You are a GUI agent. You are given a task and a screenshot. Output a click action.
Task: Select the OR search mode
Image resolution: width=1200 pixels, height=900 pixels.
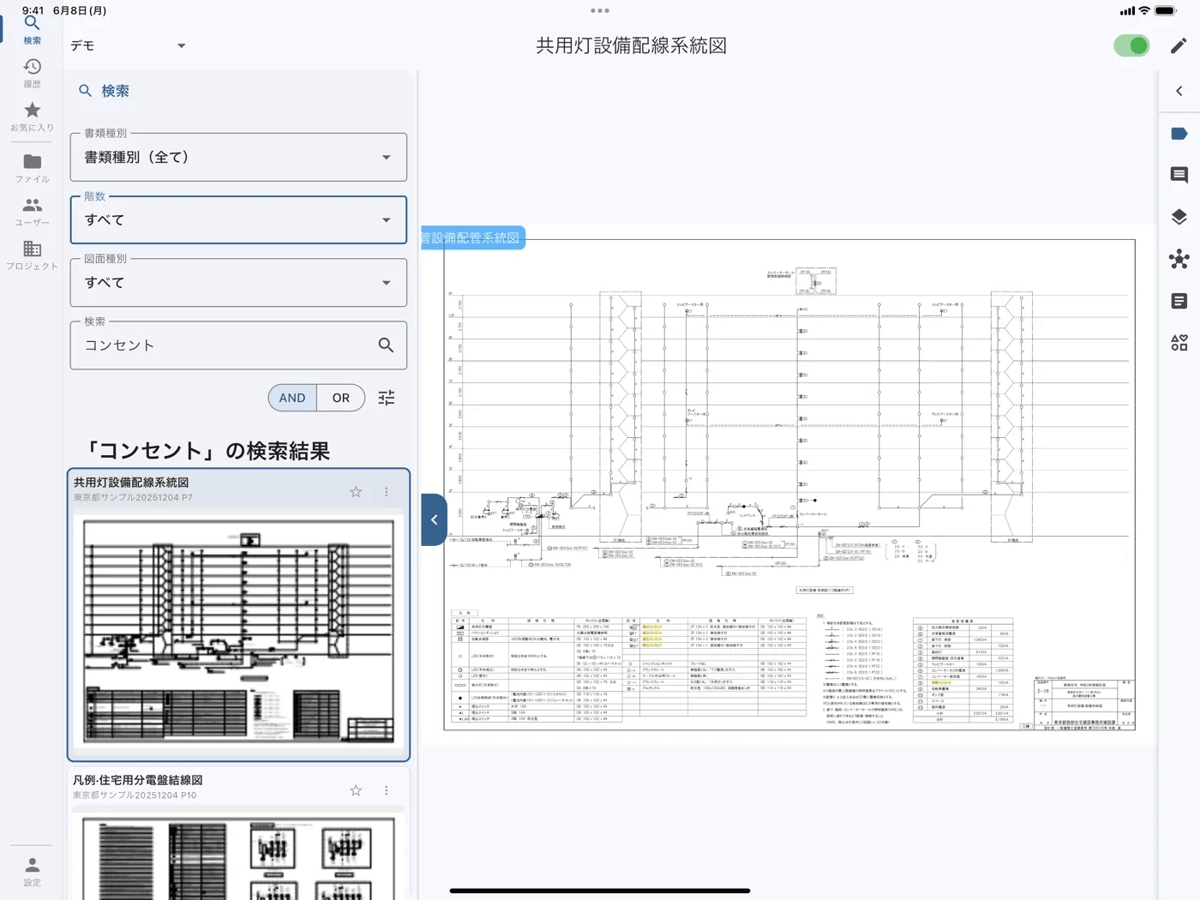coord(341,398)
